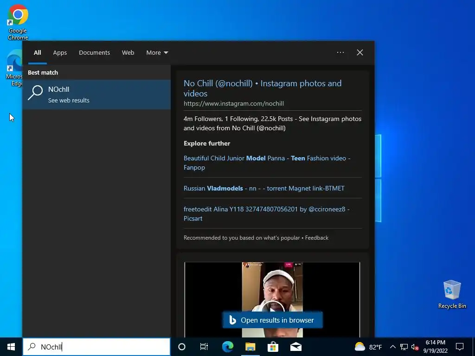Open Mail app from taskbar
Viewport: 475px width, 356px height.
tap(295, 347)
